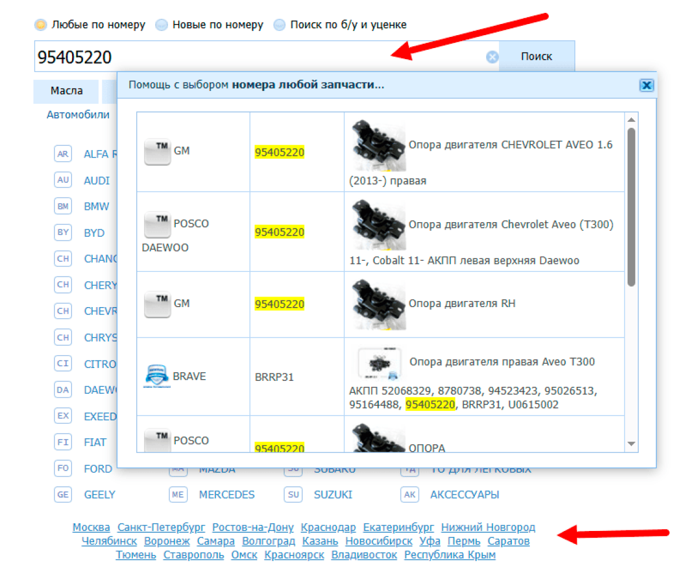This screenshot has height=579, width=691.
Task: Select 'Опора двигателя правая Aveo T300' text
Action: pyautogui.click(x=502, y=362)
